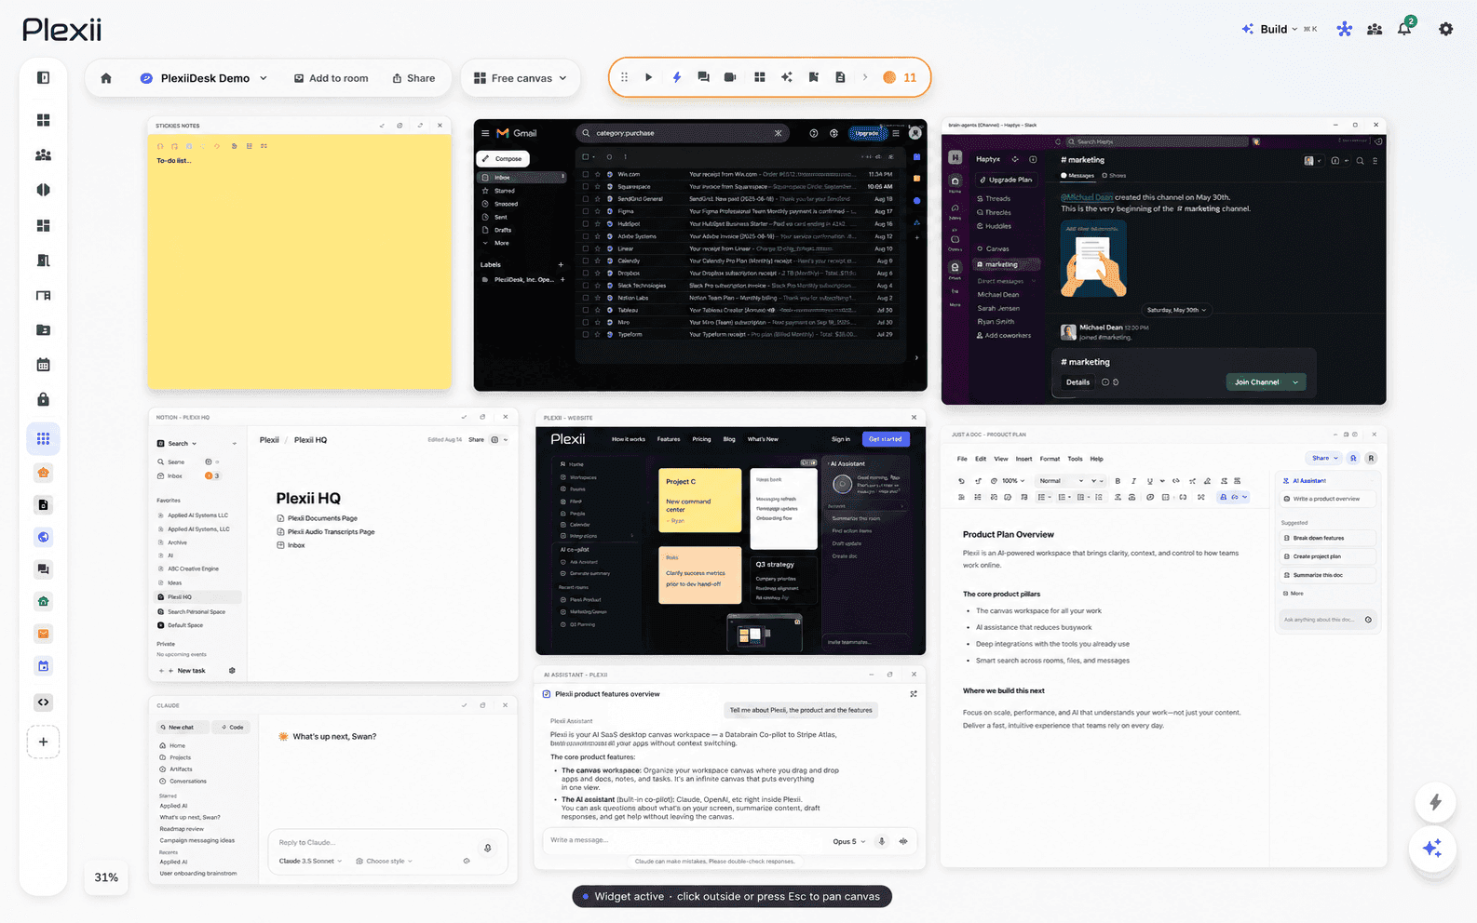Select the highlighted apps grid icon in left sidebar
Image resolution: width=1477 pixels, height=923 pixels.
43,438
